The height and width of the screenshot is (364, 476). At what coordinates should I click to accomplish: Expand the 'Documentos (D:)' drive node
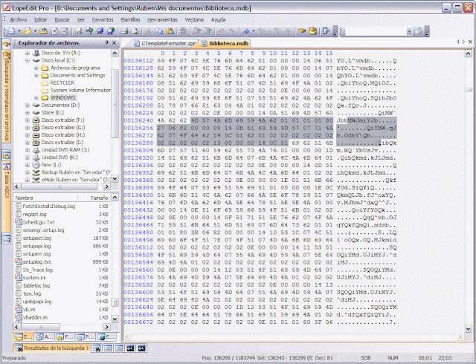[28, 105]
